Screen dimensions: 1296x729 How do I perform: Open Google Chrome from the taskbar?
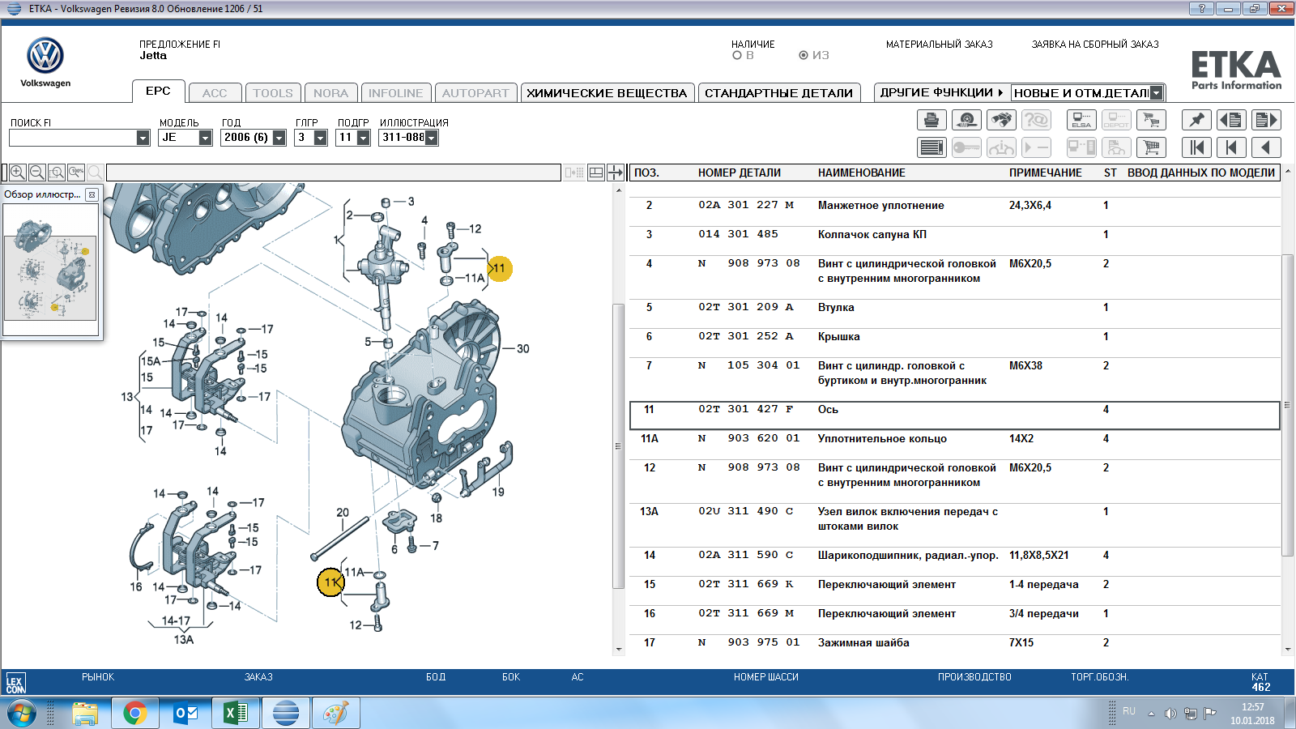(x=135, y=714)
